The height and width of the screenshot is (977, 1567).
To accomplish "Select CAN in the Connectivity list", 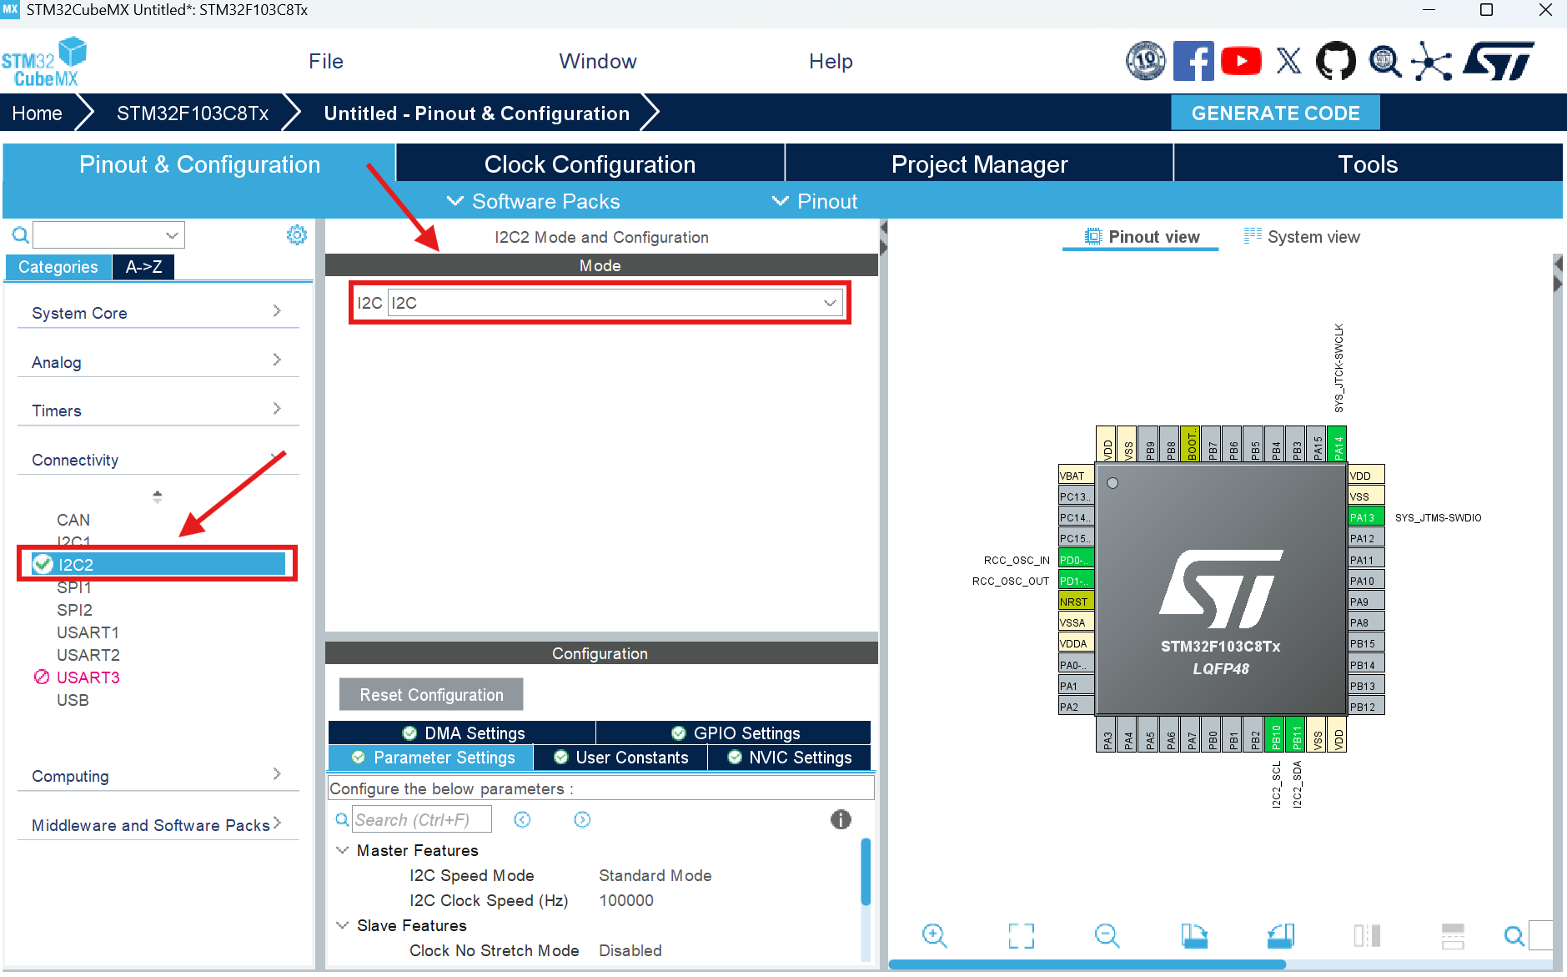I will pyautogui.click(x=73, y=520).
